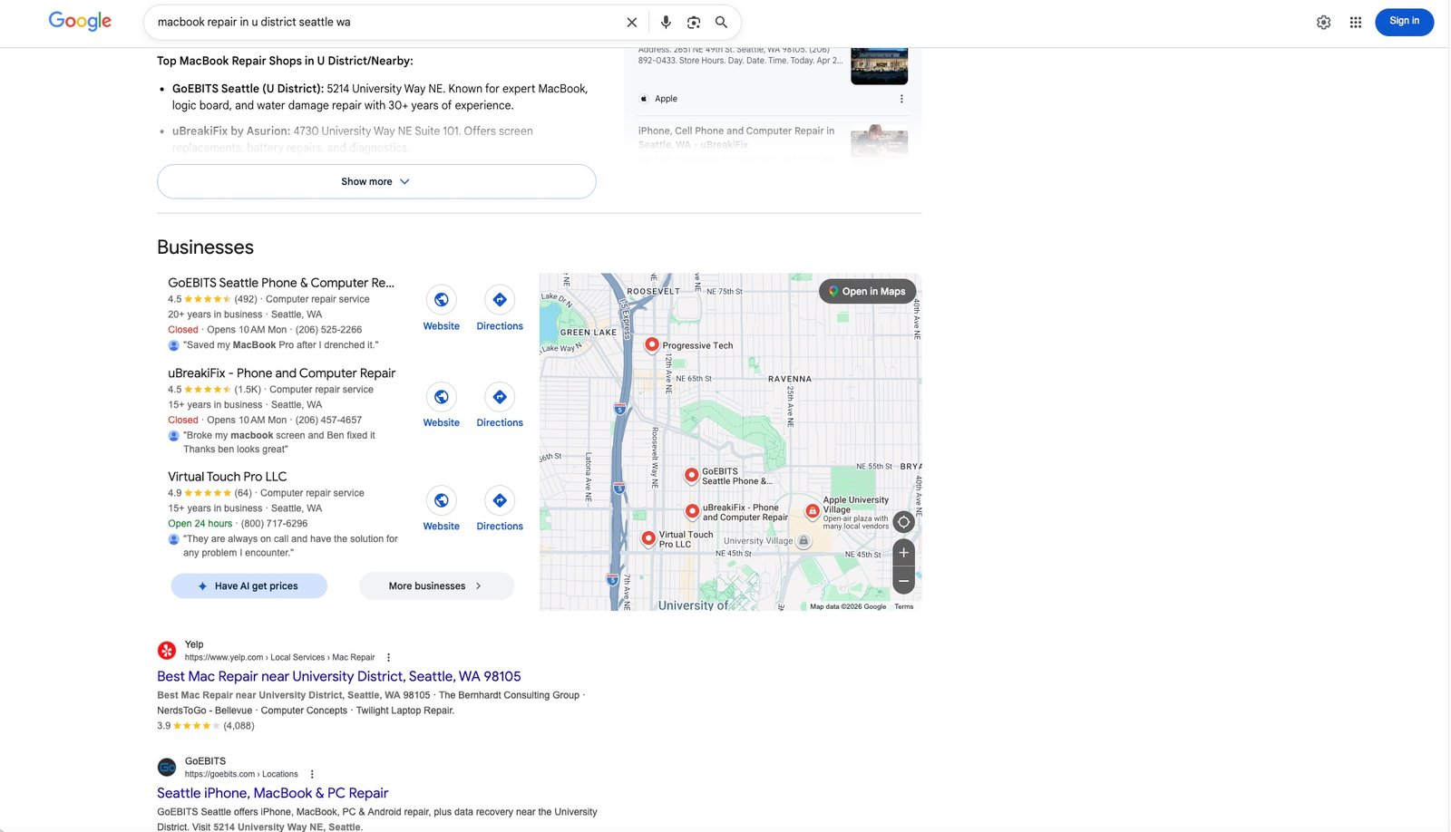This screenshot has height=832, width=1451.
Task: Click the search input field
Action: (385, 22)
